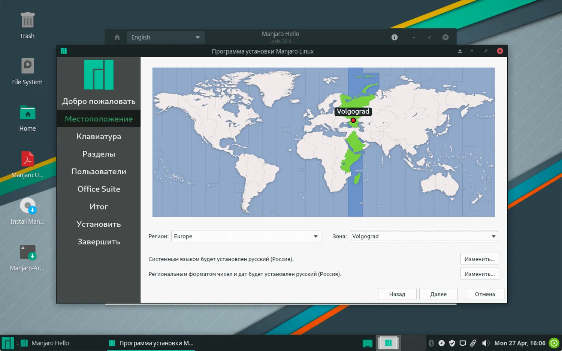Open the Trash desktop icon
This screenshot has width=562, height=351.
tap(27, 20)
